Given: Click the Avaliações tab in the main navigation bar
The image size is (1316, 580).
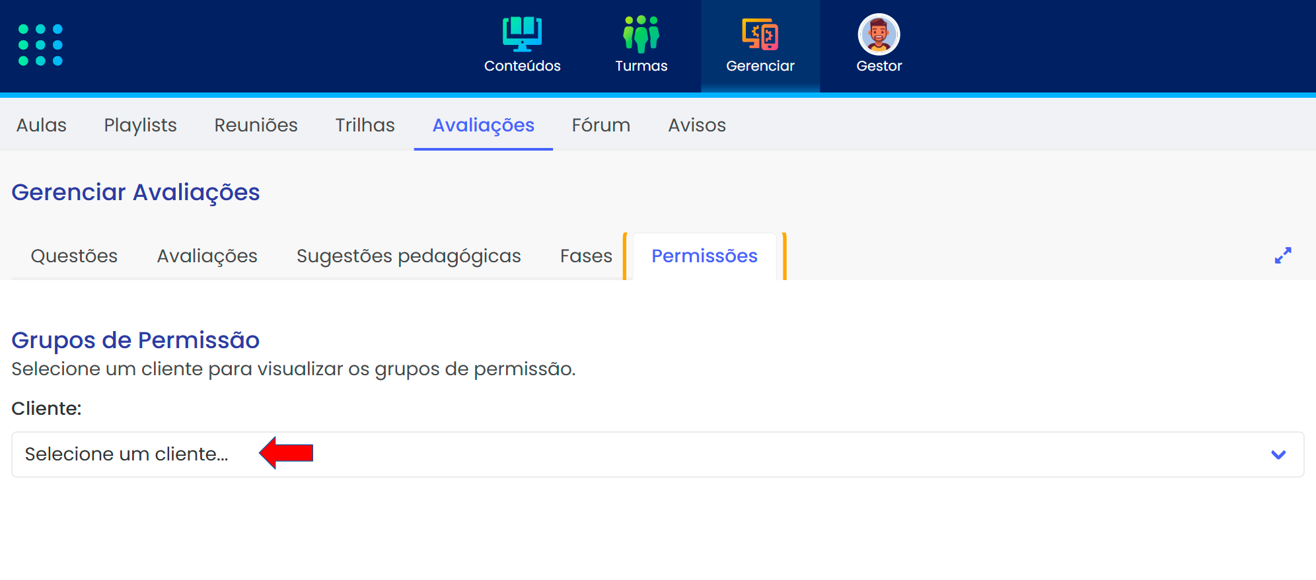Looking at the screenshot, I should click(x=483, y=125).
